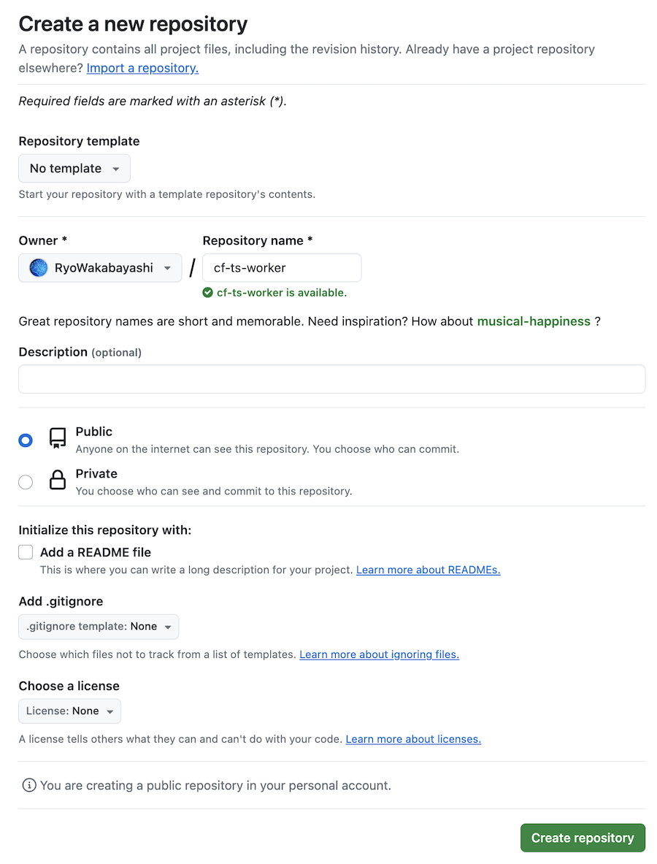Click the owner avatar icon
657x864 pixels.
coord(39,268)
